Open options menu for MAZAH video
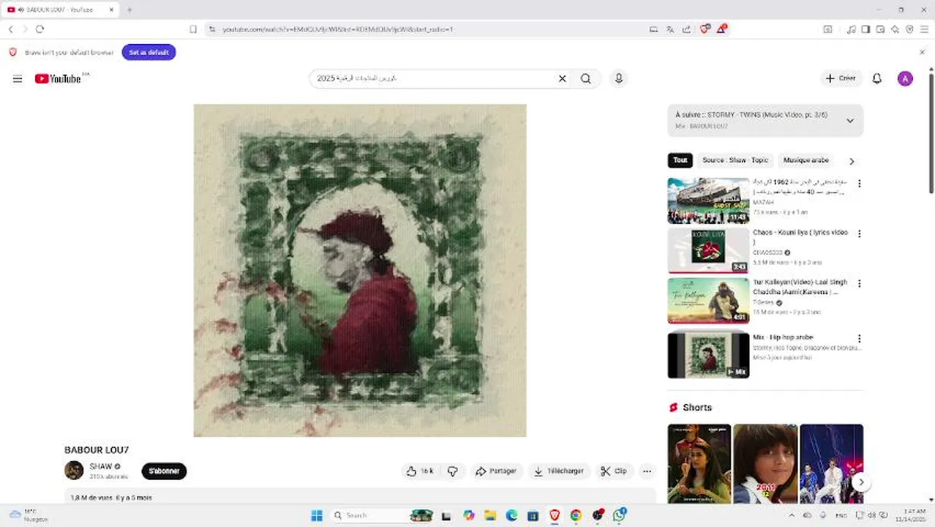The width and height of the screenshot is (935, 527). [859, 184]
